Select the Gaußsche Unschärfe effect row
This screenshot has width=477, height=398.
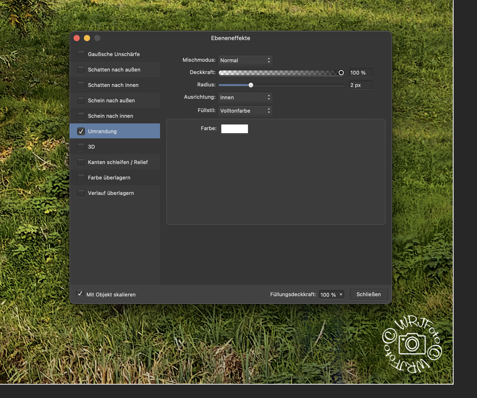[x=115, y=54]
